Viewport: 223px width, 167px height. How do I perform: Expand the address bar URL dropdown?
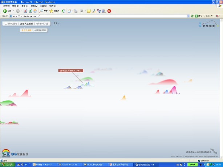(188, 16)
